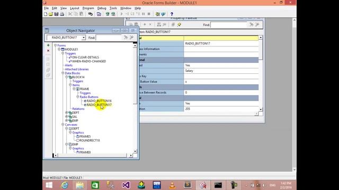Click the Salary property value
The width and height of the screenshot is (339, 190).
221,71
